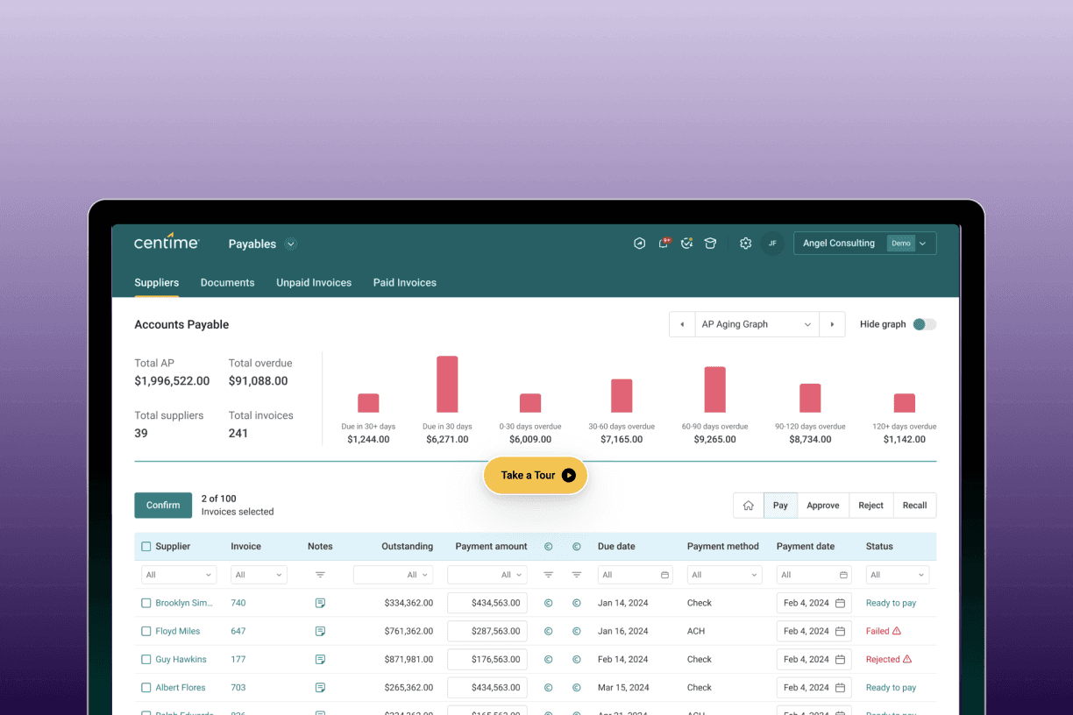Open the Payment method filter dropdown
Image resolution: width=1073 pixels, height=715 pixels.
pos(723,575)
